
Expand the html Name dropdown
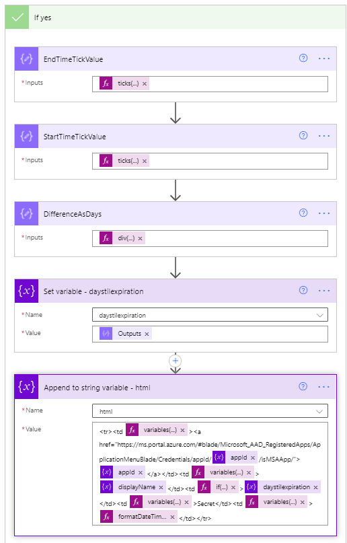(x=319, y=411)
